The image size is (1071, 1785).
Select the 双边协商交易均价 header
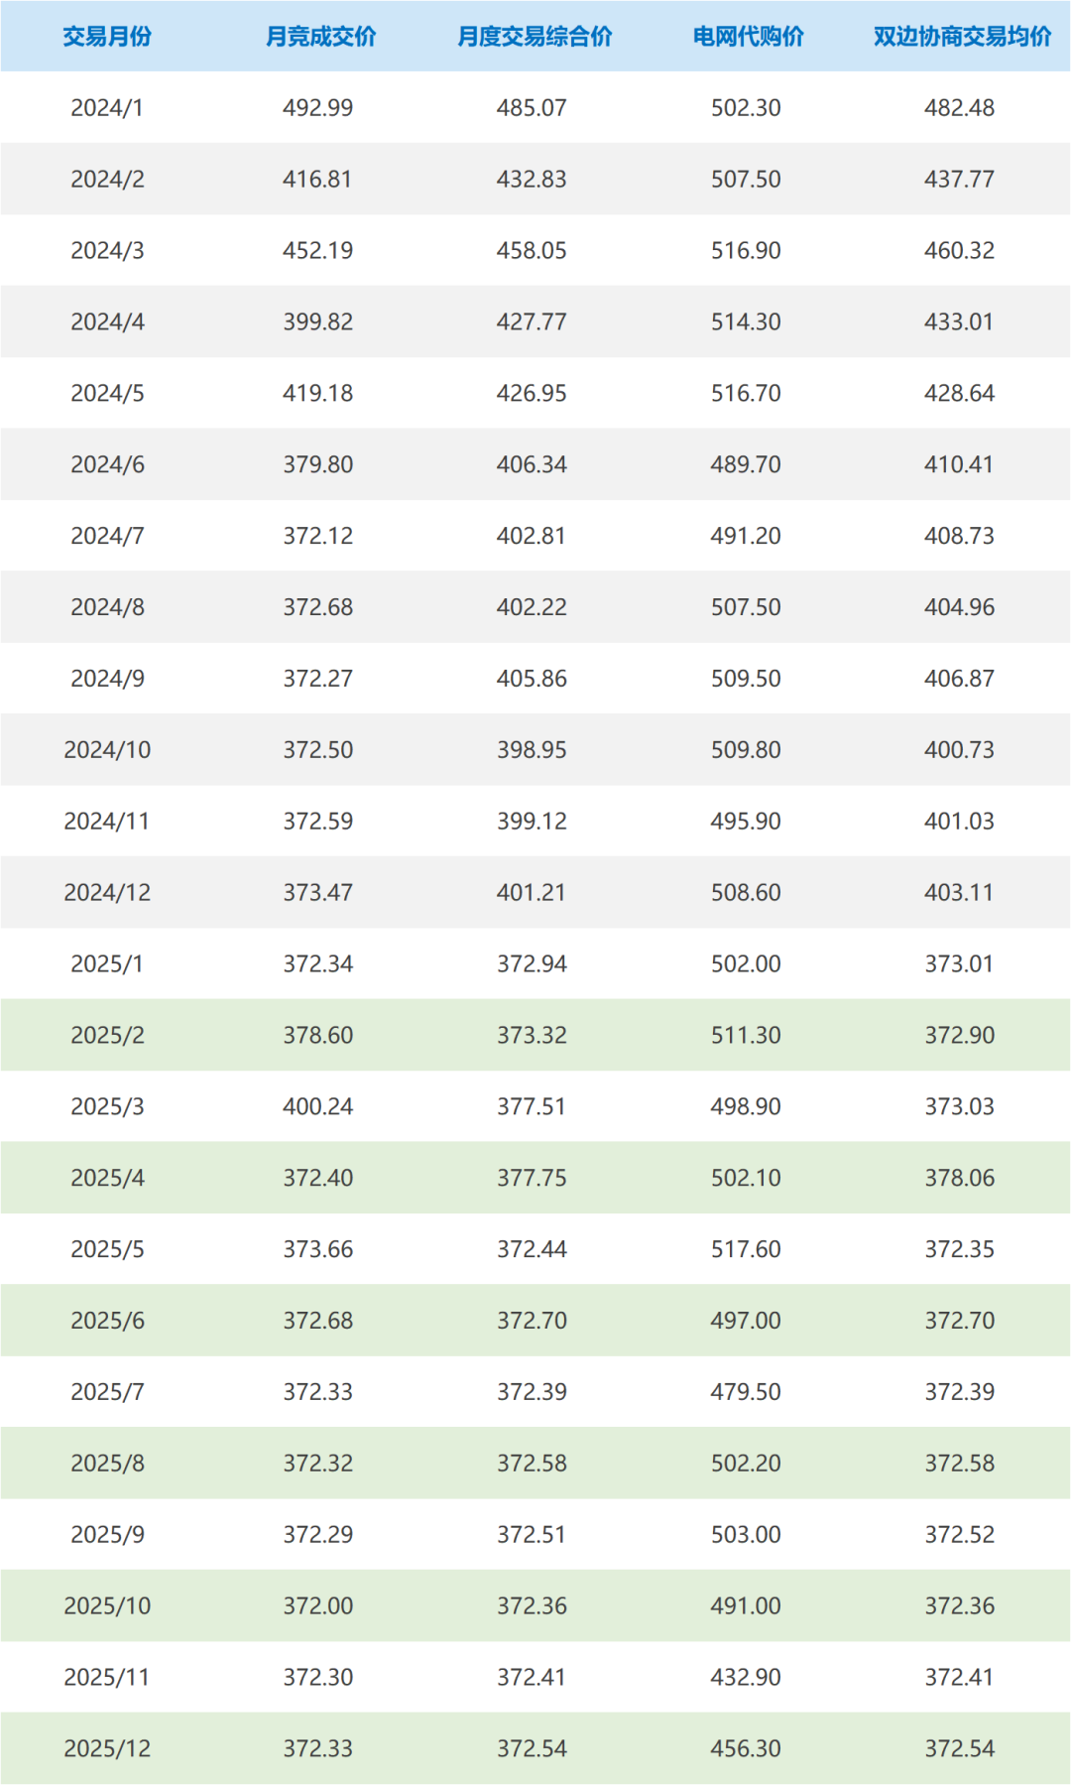[962, 37]
